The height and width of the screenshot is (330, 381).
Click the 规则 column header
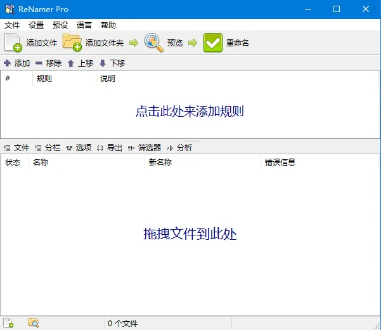64,78
